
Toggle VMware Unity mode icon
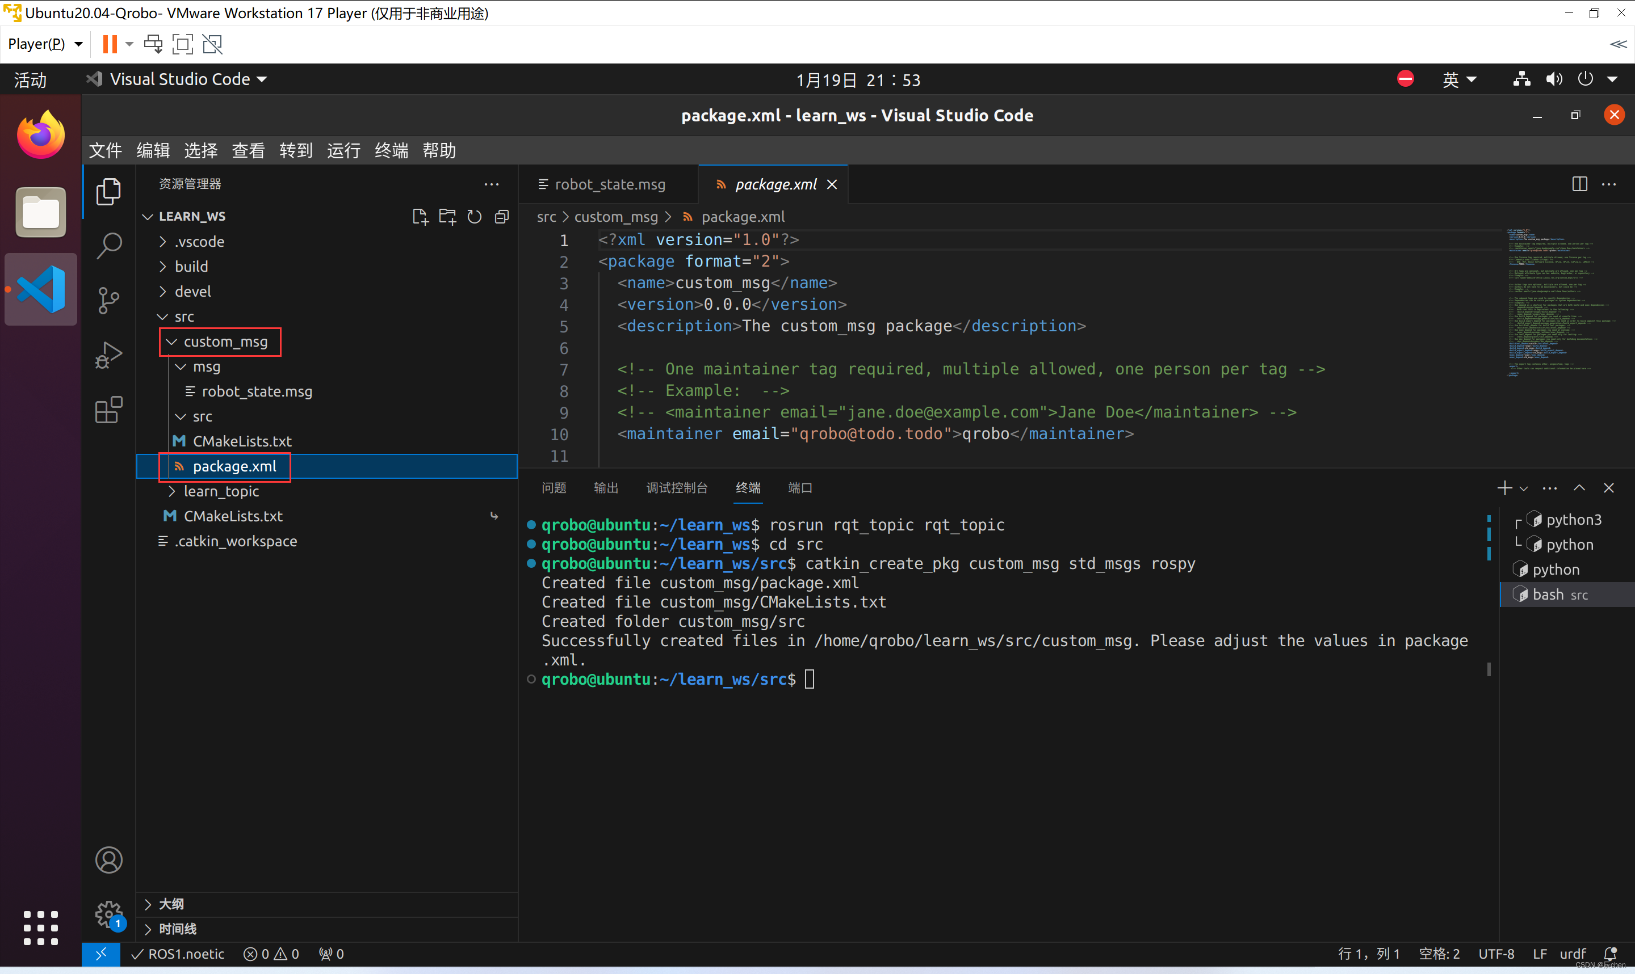tap(212, 44)
